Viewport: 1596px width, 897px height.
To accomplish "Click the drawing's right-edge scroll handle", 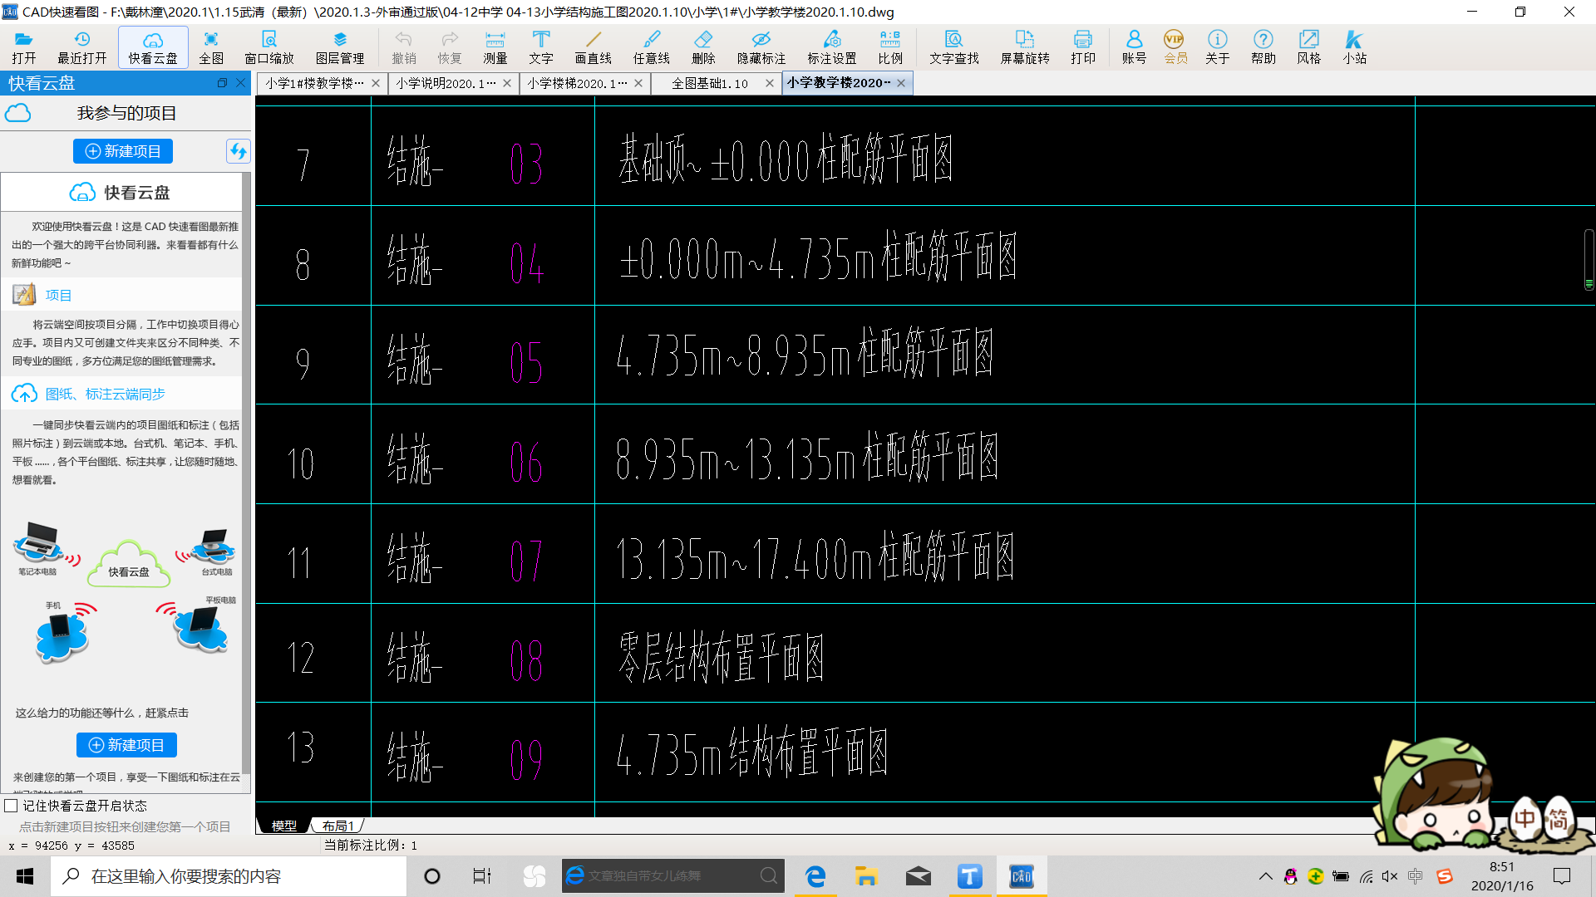I will [1589, 259].
